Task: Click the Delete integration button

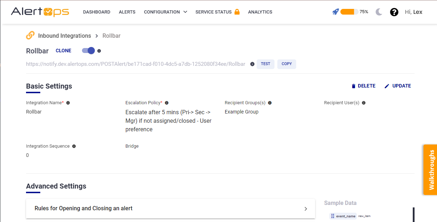Action: 363,86
